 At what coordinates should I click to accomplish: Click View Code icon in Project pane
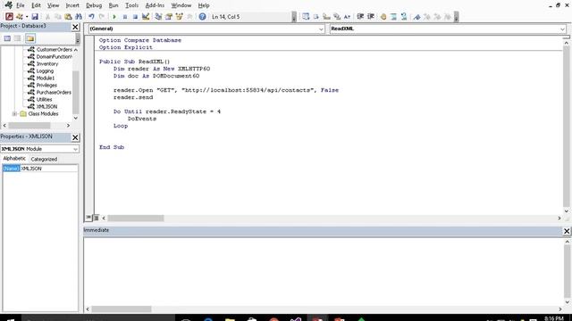(7, 38)
